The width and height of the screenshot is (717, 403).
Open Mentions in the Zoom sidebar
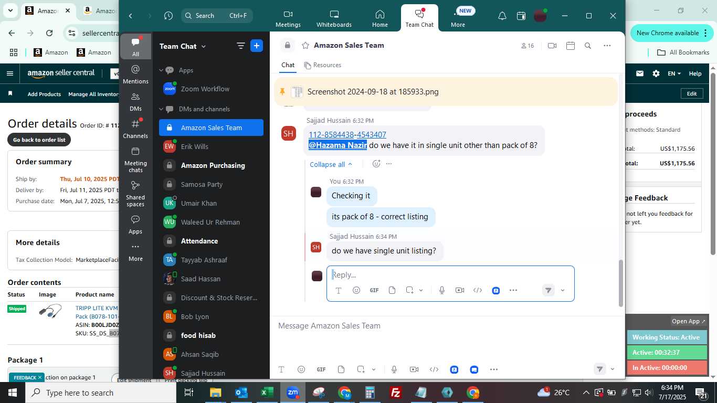[x=135, y=75]
